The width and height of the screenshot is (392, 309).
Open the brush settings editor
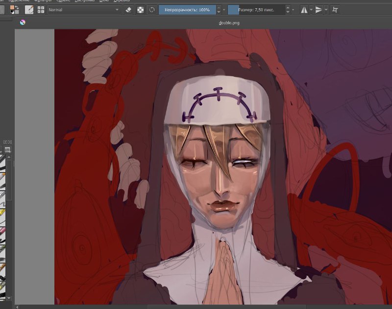tap(29, 10)
